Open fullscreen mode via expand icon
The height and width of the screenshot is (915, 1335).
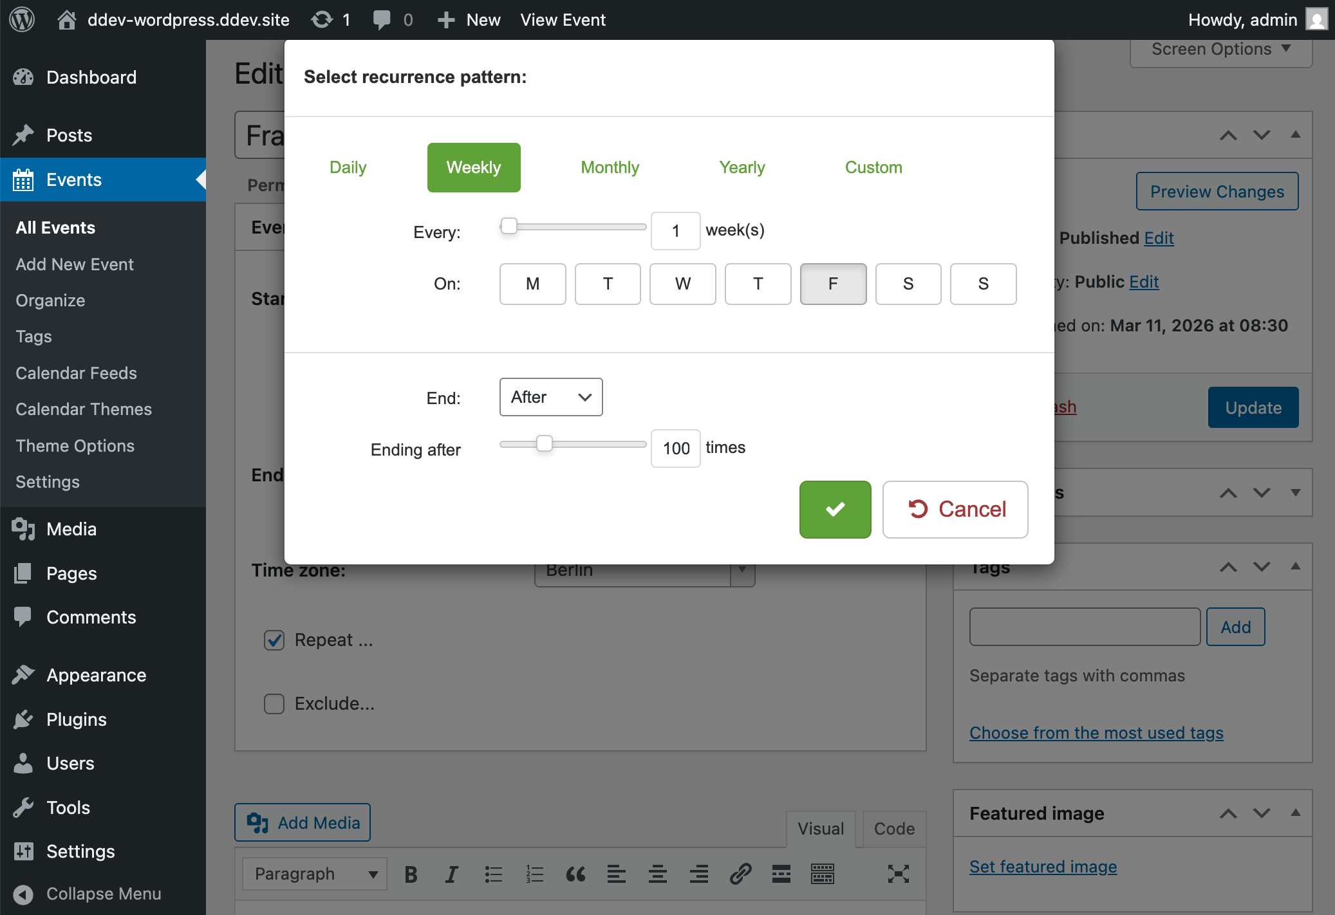[x=898, y=874]
